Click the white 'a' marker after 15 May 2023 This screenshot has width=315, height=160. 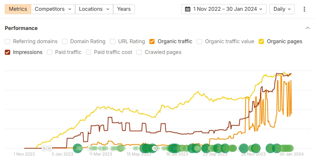pyautogui.click(x=155, y=148)
